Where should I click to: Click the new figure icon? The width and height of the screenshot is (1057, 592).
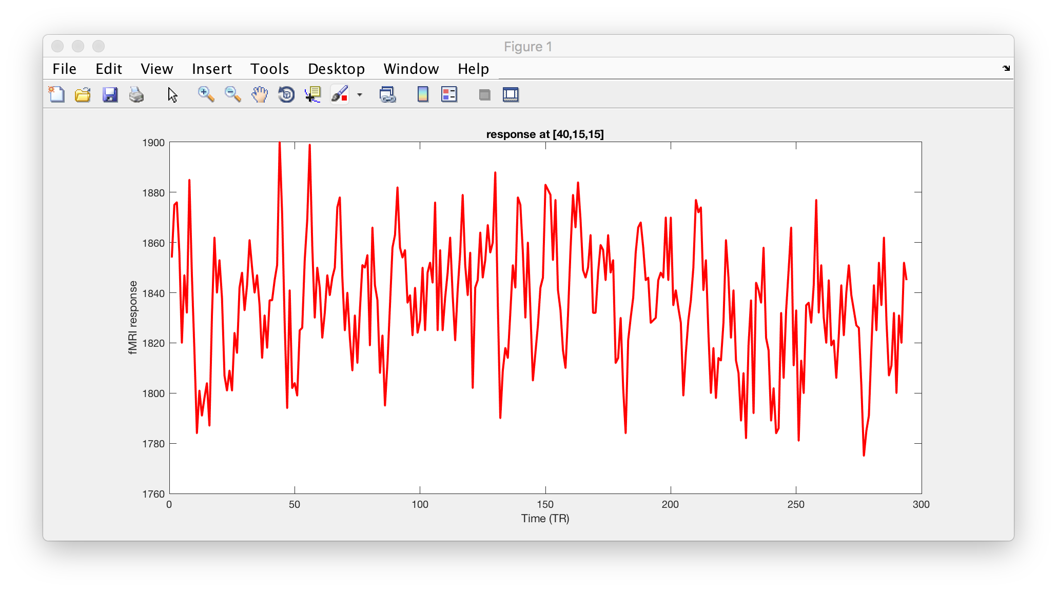pyautogui.click(x=57, y=95)
